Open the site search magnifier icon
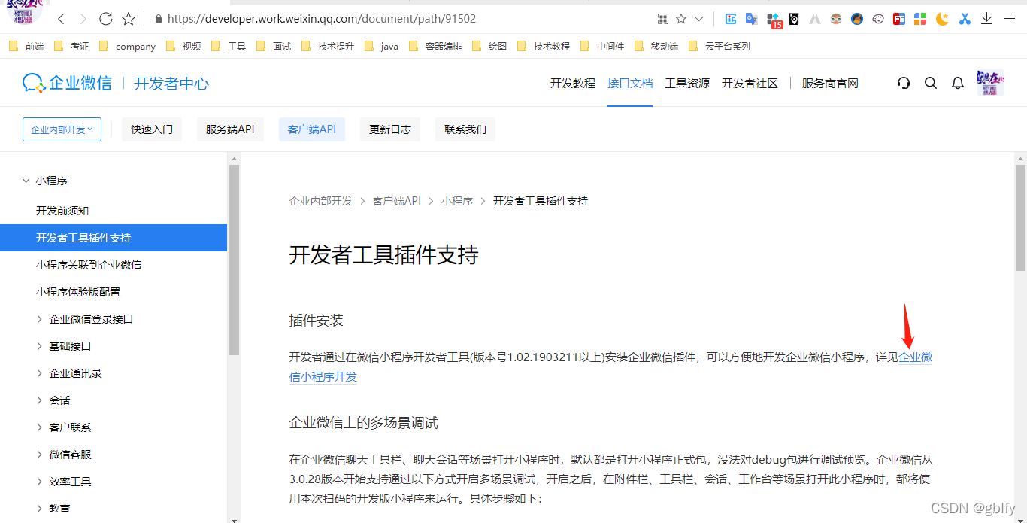This screenshot has width=1027, height=523. point(931,83)
